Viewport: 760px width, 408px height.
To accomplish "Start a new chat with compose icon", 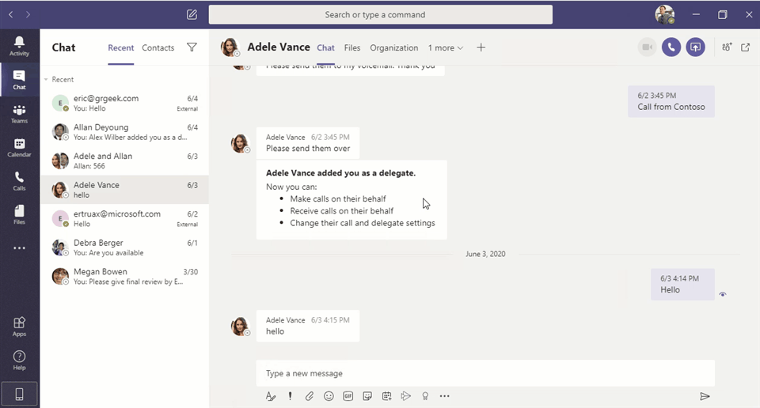I will [192, 14].
